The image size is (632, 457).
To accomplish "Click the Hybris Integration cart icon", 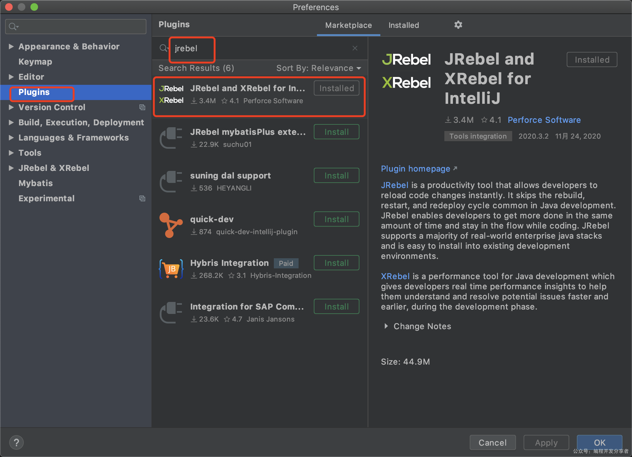I will (171, 269).
